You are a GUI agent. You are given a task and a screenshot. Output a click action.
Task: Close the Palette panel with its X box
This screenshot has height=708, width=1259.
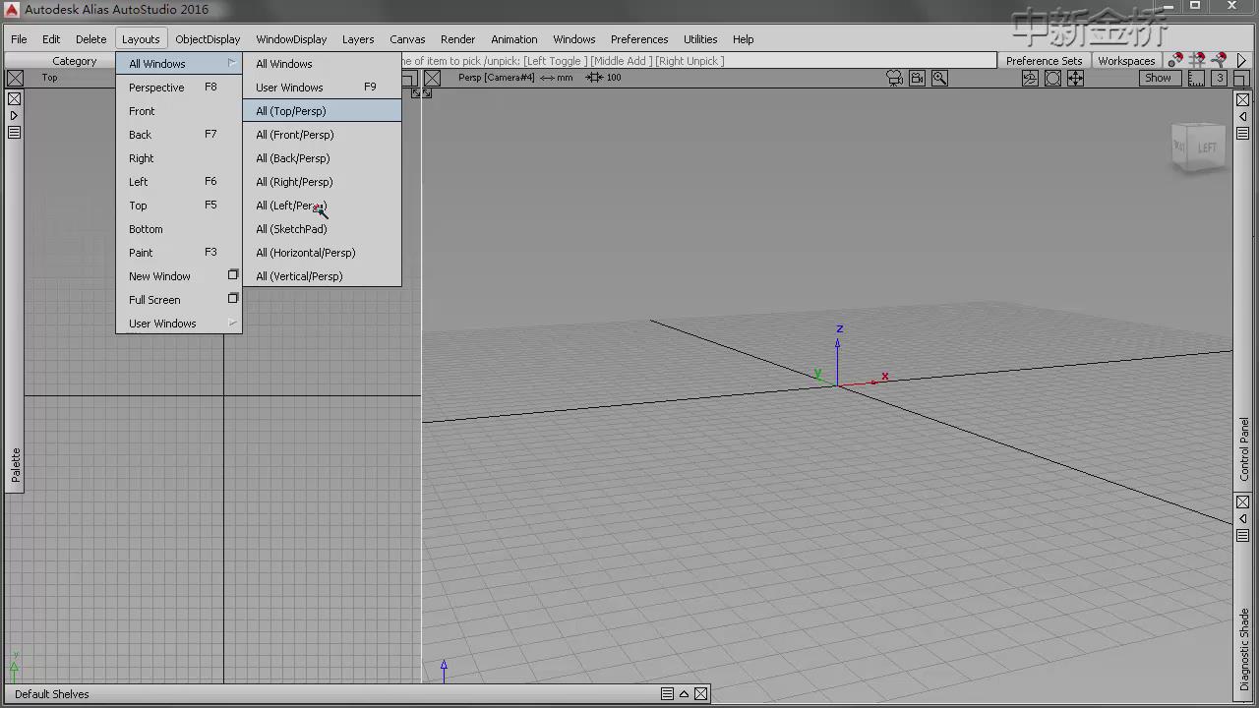15,98
